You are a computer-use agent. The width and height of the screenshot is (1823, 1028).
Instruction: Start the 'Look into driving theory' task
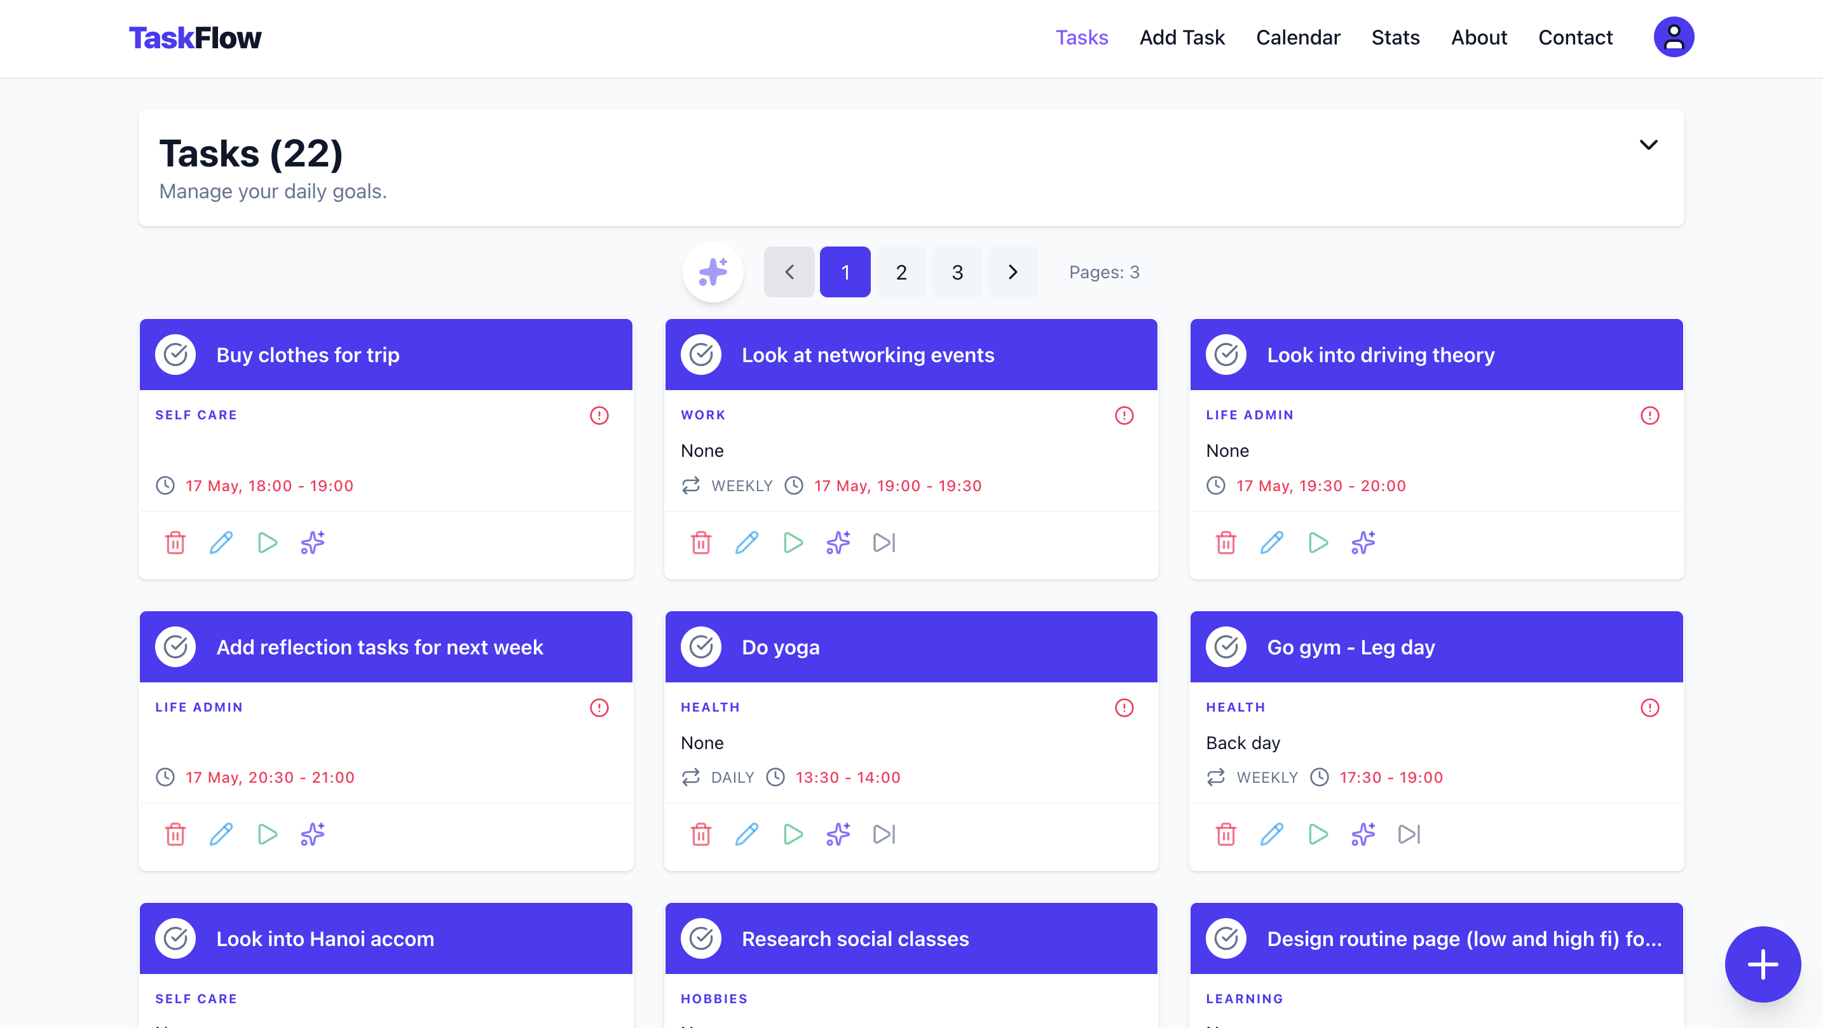(x=1318, y=543)
